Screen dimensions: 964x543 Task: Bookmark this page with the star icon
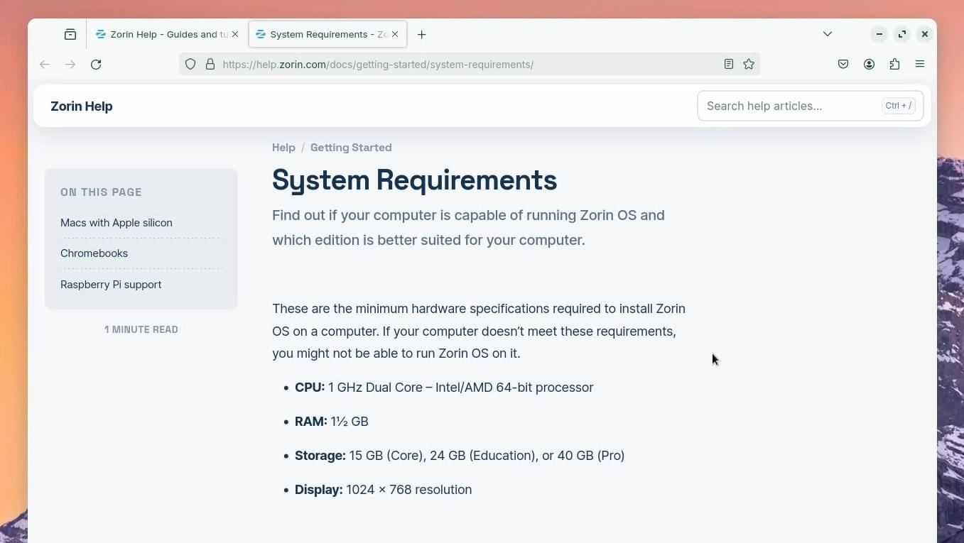pyautogui.click(x=749, y=64)
